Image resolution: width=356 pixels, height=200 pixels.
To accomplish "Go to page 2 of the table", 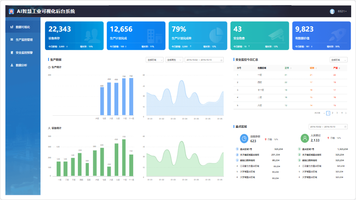I will tap(332, 113).
